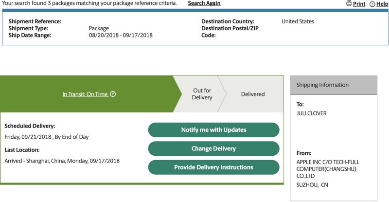Open the Help link
Image resolution: width=389 pixels, height=202 pixels.
(382, 4)
